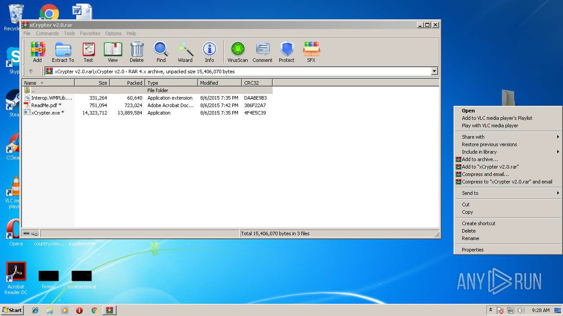Open the Commands menu

point(47,33)
